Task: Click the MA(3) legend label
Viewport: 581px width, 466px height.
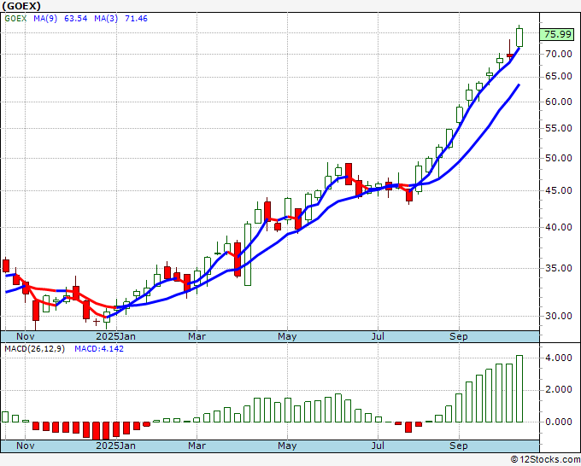Action: point(106,19)
